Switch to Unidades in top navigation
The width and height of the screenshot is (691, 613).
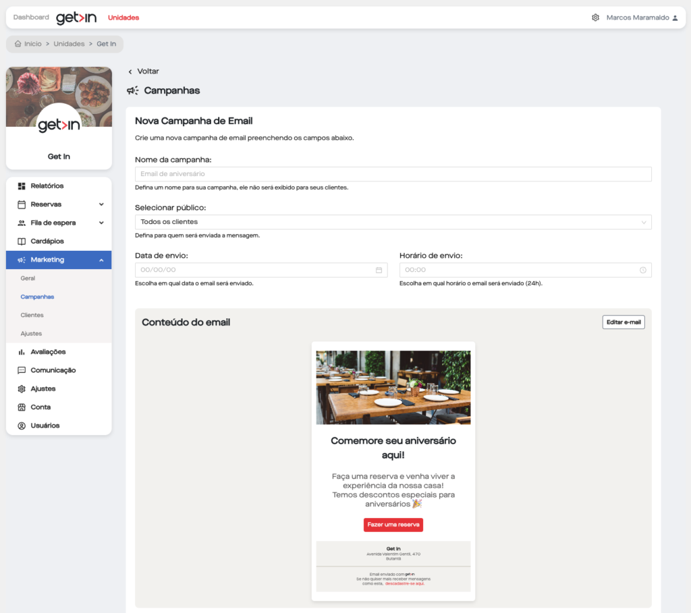pos(123,18)
